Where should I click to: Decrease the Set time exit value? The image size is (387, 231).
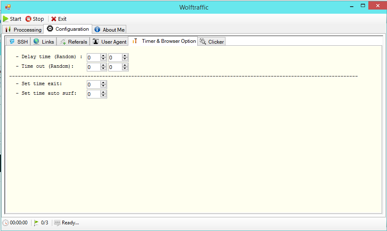(103, 86)
